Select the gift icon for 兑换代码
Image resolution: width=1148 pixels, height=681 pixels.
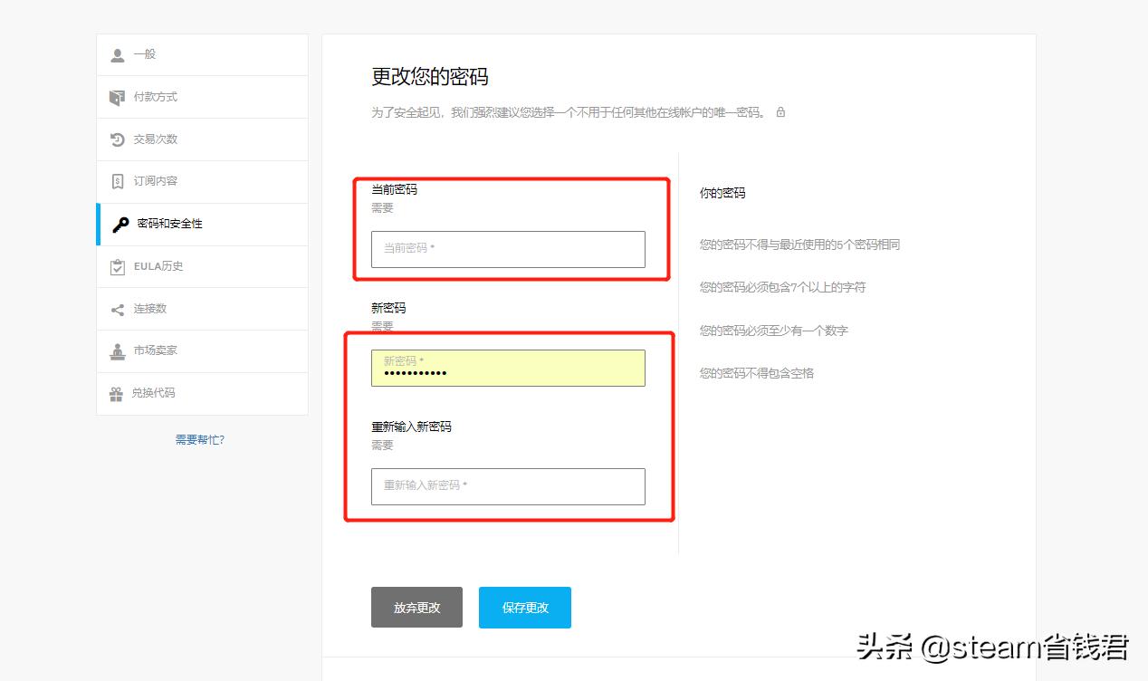click(118, 393)
